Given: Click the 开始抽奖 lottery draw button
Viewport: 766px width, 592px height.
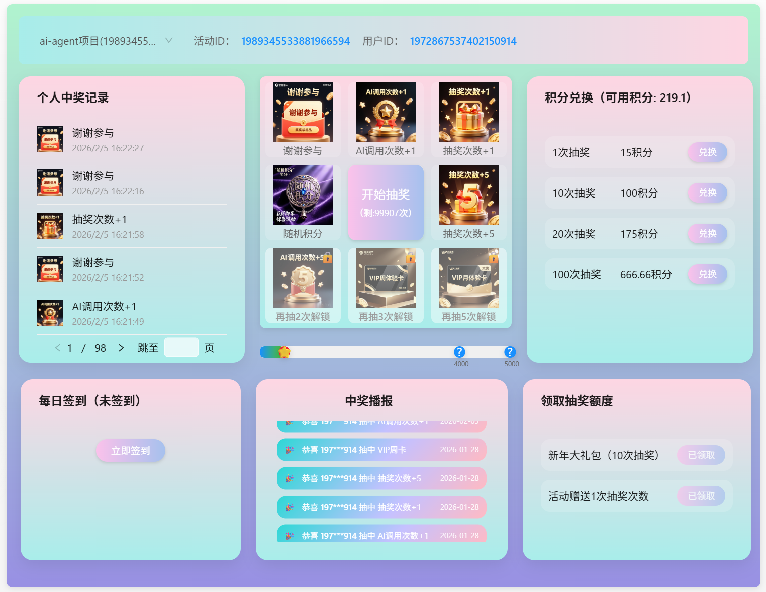Looking at the screenshot, I should (x=386, y=203).
